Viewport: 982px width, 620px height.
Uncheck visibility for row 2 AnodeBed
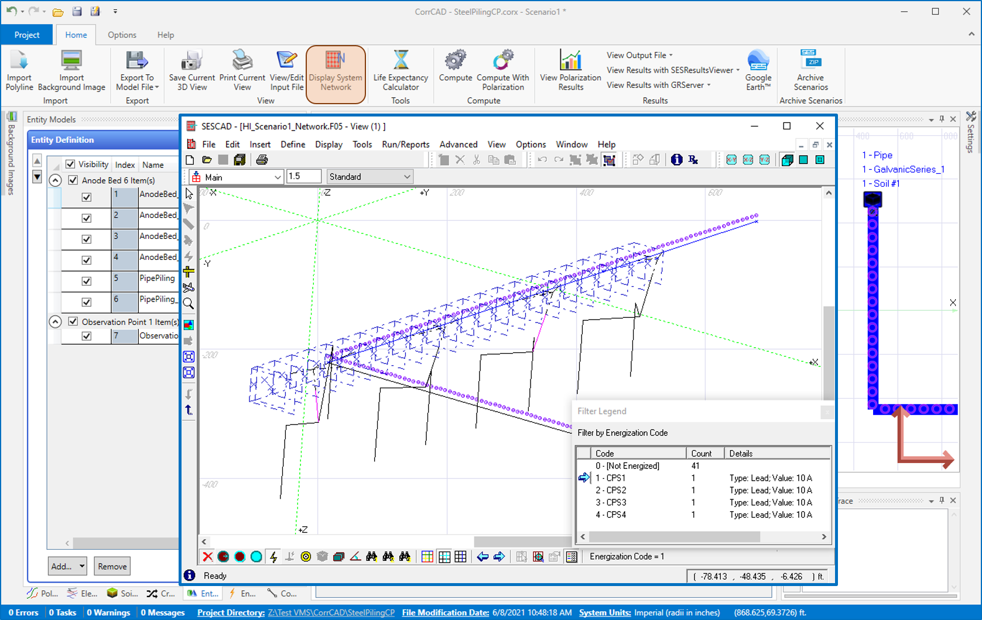click(x=87, y=218)
